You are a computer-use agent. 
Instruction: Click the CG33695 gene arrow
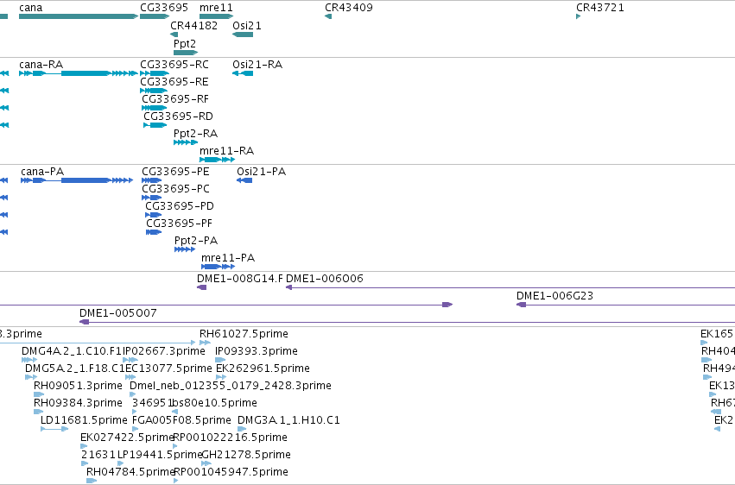(155, 16)
